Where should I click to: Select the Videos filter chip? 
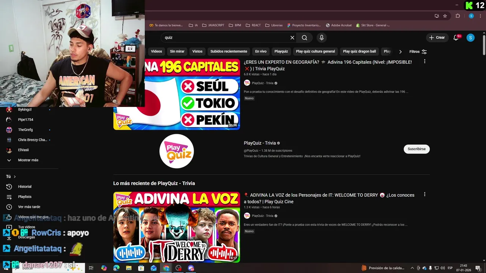(156, 52)
